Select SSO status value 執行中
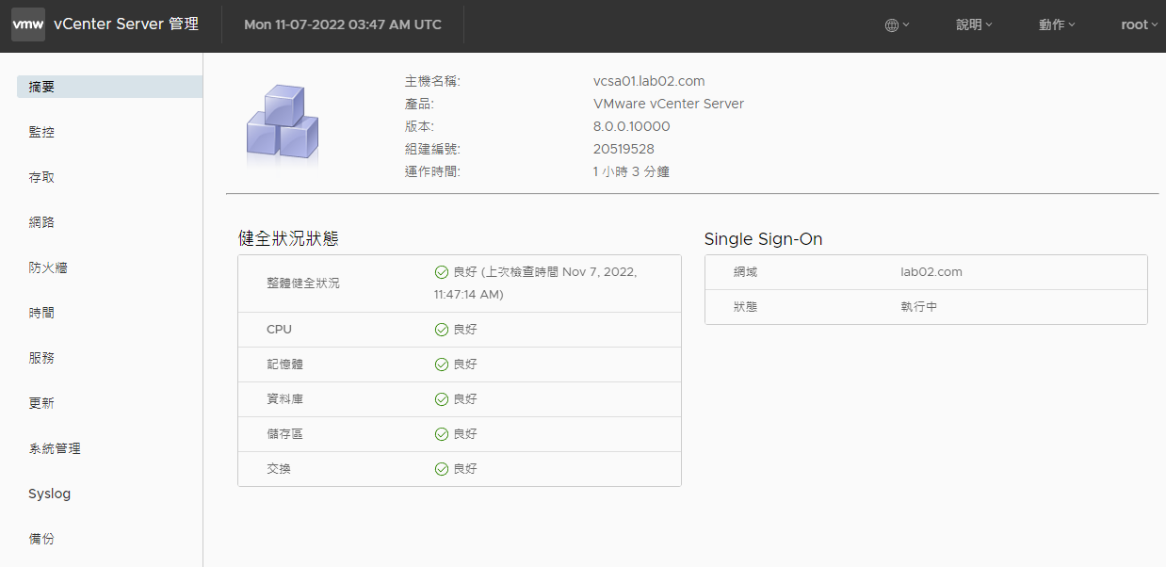The image size is (1166, 567). click(919, 307)
